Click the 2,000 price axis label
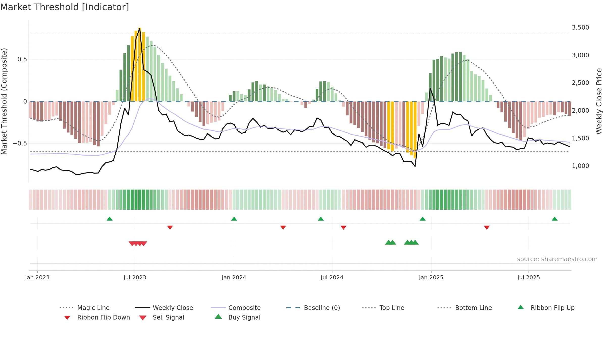 click(580, 111)
